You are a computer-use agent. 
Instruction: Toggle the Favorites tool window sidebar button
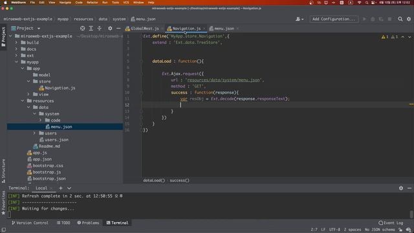click(x=3, y=203)
